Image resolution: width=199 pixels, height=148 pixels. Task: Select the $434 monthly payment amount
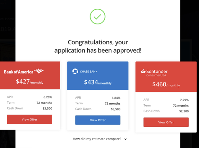pyautogui.click(x=91, y=82)
